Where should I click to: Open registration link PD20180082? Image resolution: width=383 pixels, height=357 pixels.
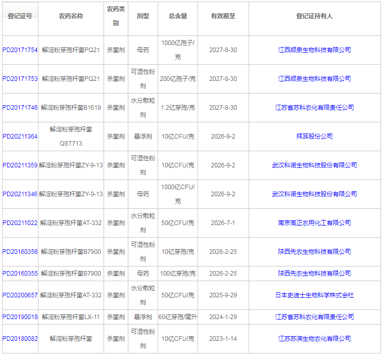(x=20, y=339)
